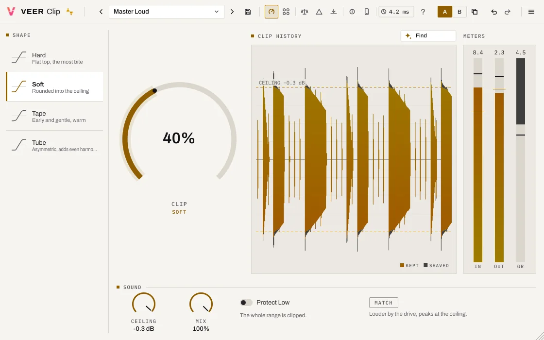Click the "CEILING -0.3 dB" waveform label

[x=282, y=83]
